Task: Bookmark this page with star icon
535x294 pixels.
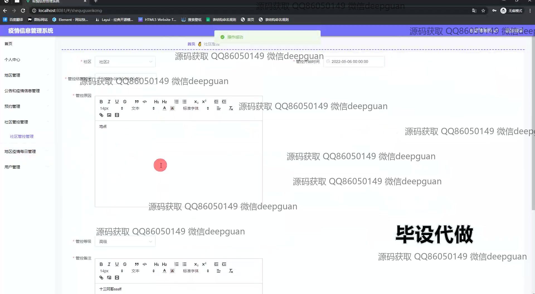Action: 483,11
